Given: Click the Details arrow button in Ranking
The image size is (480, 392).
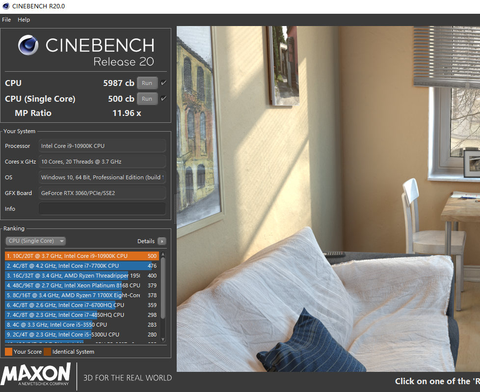Looking at the screenshot, I should click(x=162, y=241).
